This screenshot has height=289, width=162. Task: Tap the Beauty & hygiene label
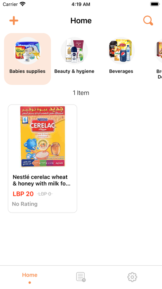pos(74,71)
